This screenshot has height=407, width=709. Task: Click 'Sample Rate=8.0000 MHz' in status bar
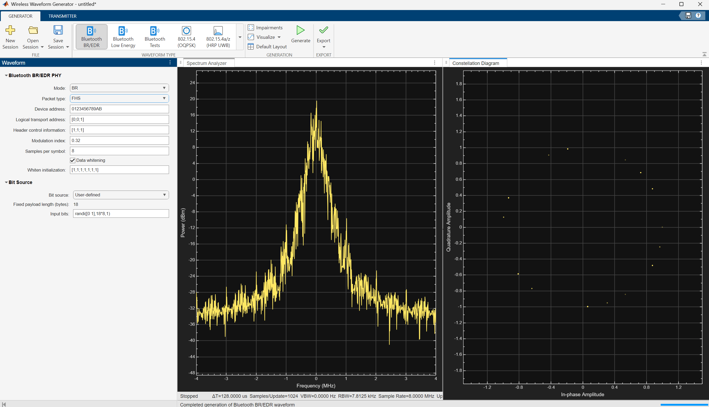click(x=406, y=396)
